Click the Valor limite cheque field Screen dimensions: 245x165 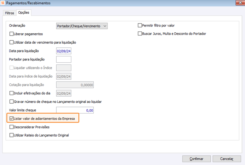[x=75, y=110]
